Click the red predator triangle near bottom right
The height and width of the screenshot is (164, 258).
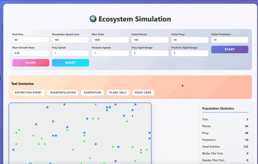(x=141, y=150)
